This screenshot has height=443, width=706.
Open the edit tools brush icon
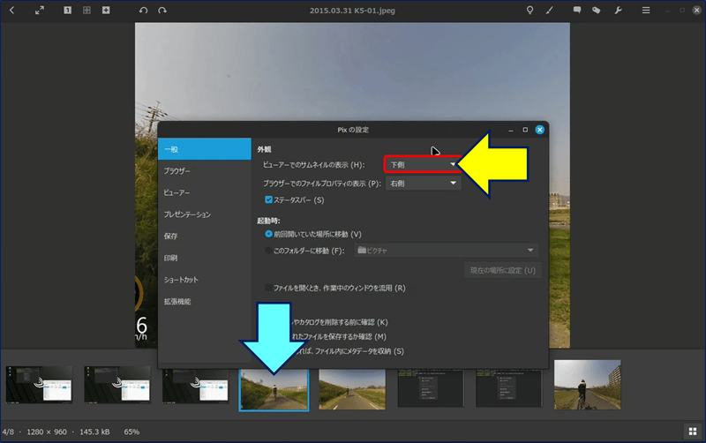[549, 10]
